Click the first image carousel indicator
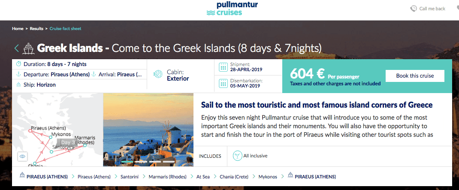 [x=127, y=162]
